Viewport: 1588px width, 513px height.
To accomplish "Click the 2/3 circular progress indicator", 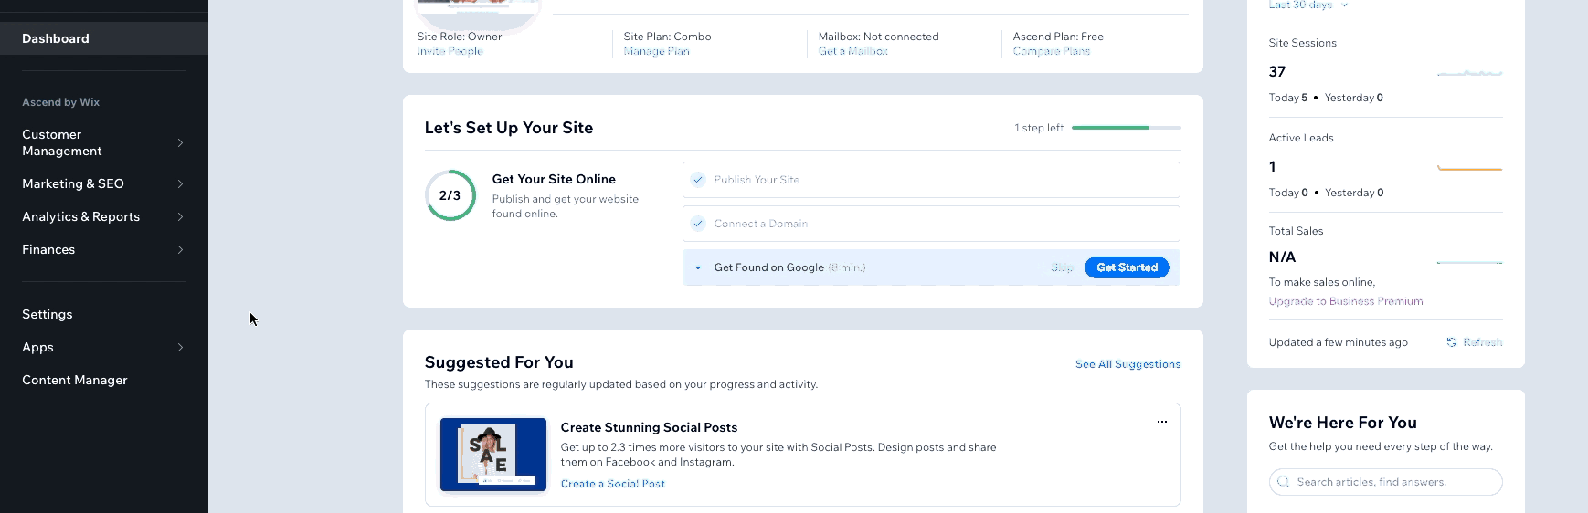I will tap(450, 195).
